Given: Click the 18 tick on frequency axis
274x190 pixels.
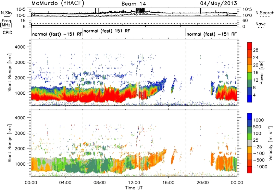Looking at the screenshot, I should pos(23,21).
